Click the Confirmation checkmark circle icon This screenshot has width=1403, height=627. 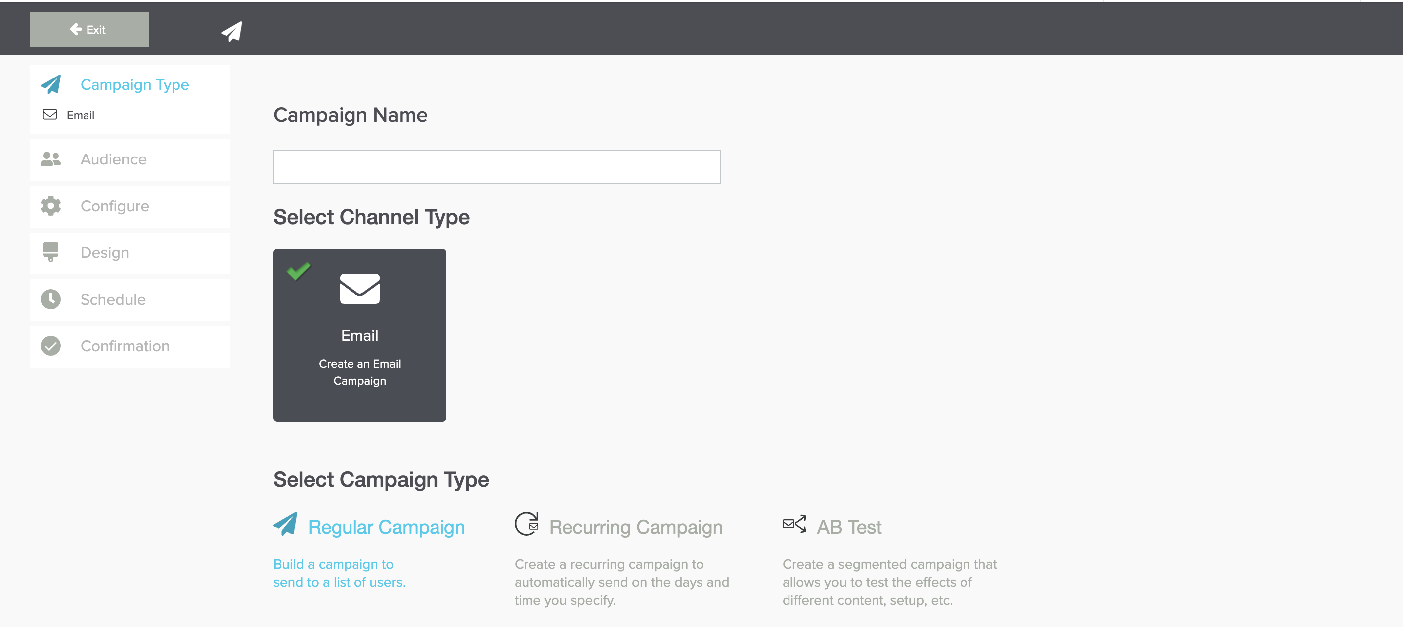(51, 346)
